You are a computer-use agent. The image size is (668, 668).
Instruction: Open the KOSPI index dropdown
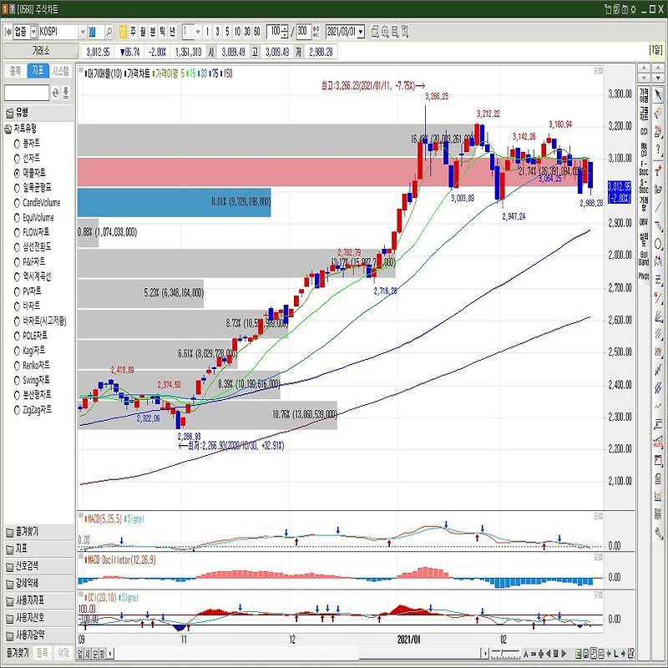[x=83, y=32]
